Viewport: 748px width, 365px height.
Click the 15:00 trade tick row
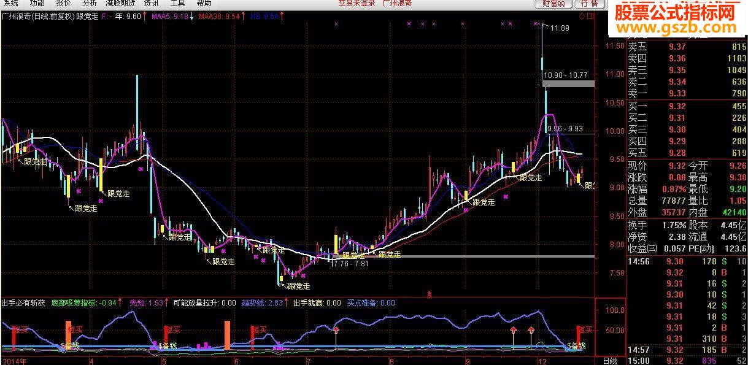(x=687, y=361)
